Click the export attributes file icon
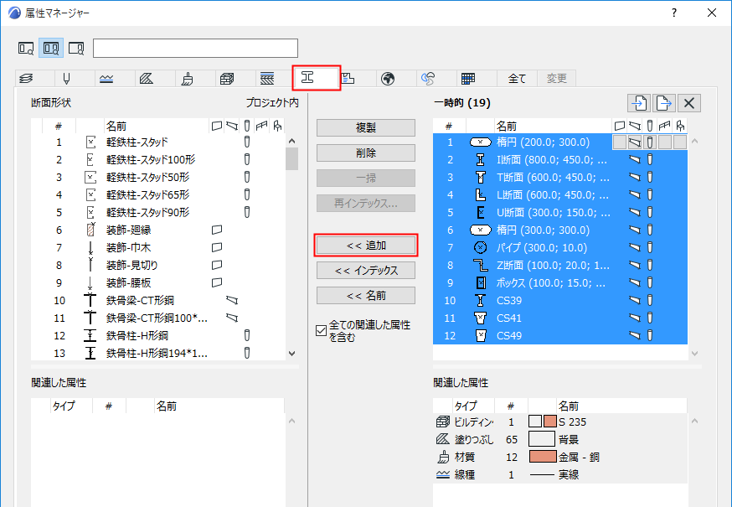This screenshot has height=507, width=732. pyautogui.click(x=664, y=103)
